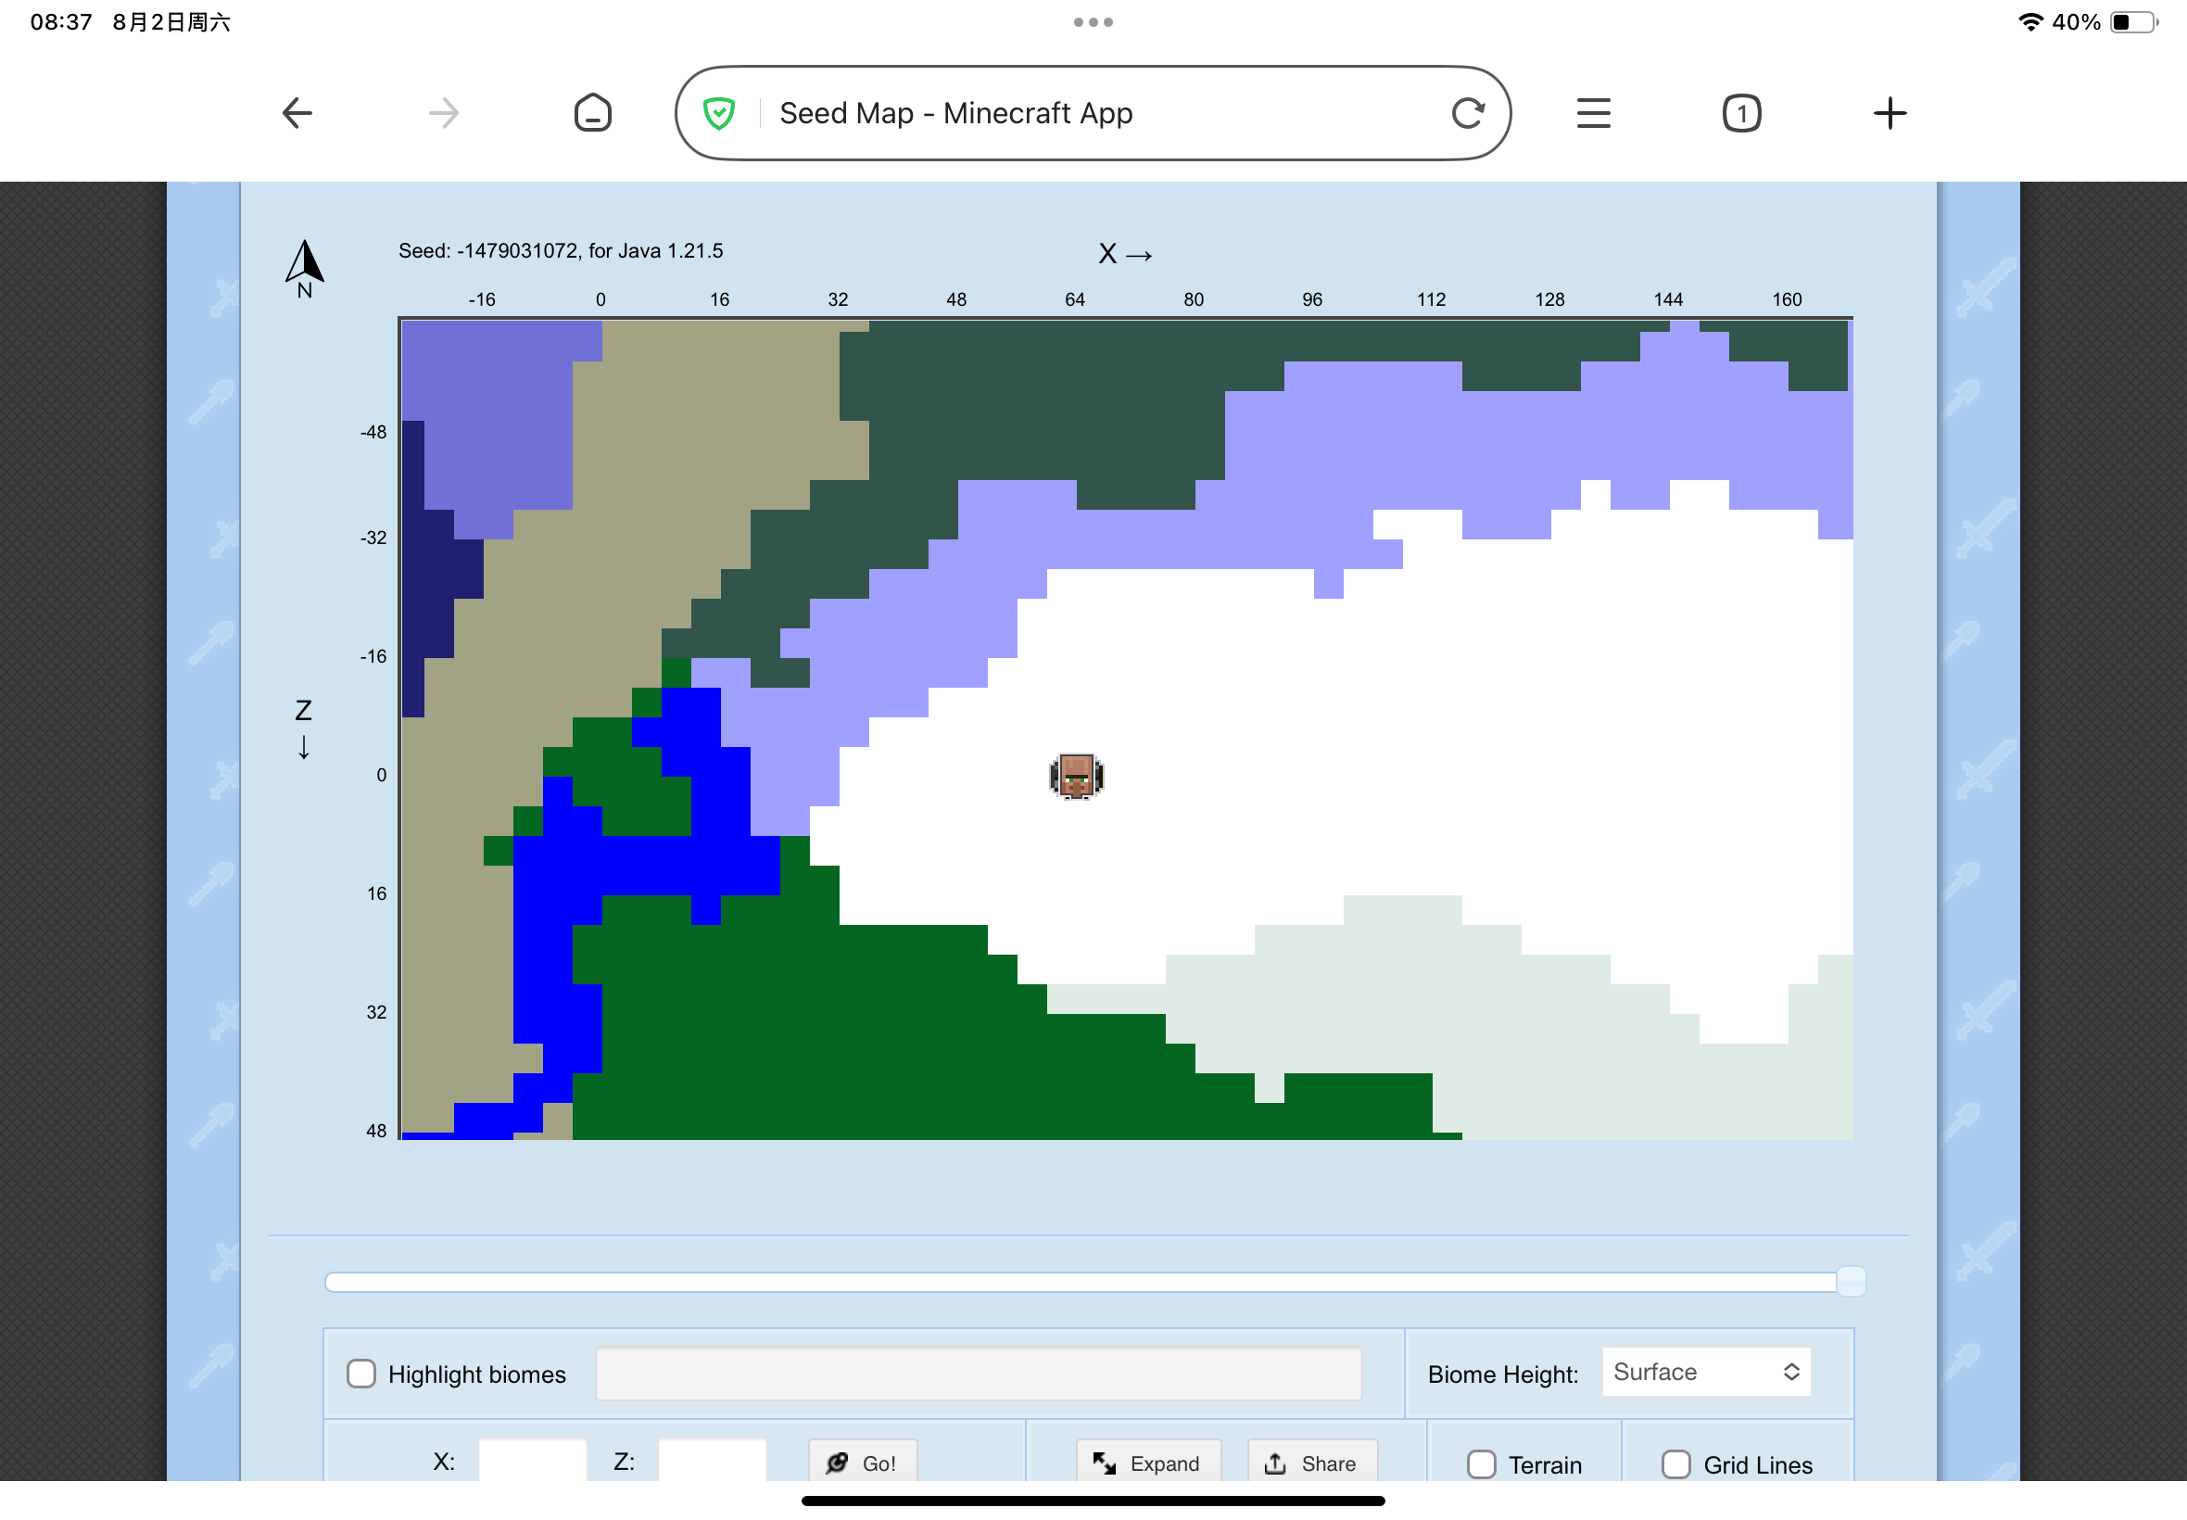2187x1520 pixels.
Task: Tap the browser forward arrow
Action: coord(444,113)
